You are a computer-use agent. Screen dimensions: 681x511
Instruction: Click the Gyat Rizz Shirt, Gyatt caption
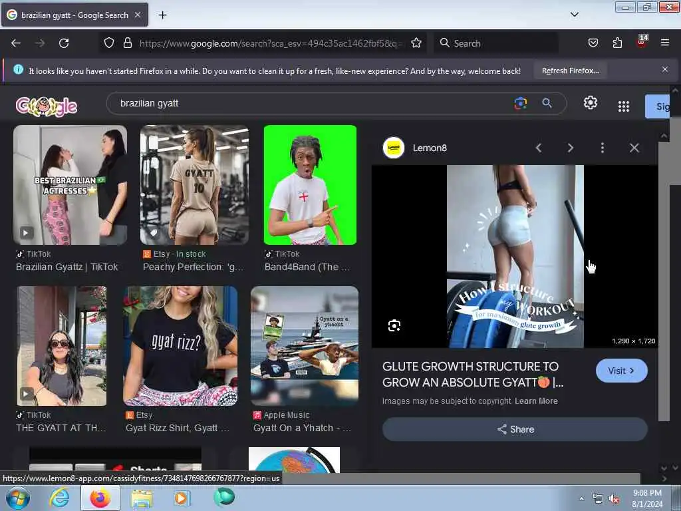pos(177,428)
